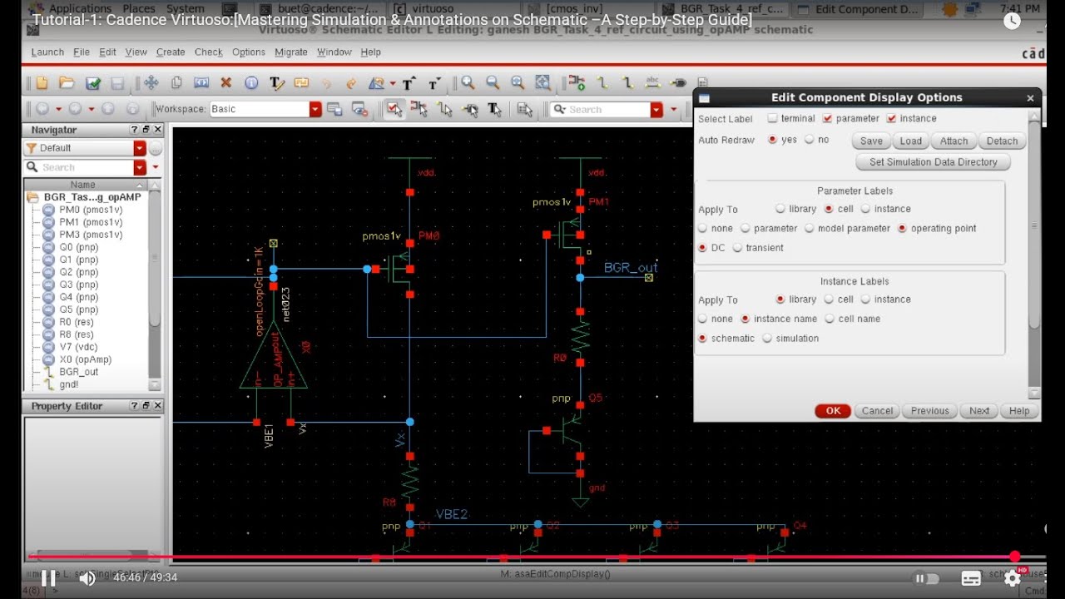Click the Copy tool icon

click(x=176, y=83)
